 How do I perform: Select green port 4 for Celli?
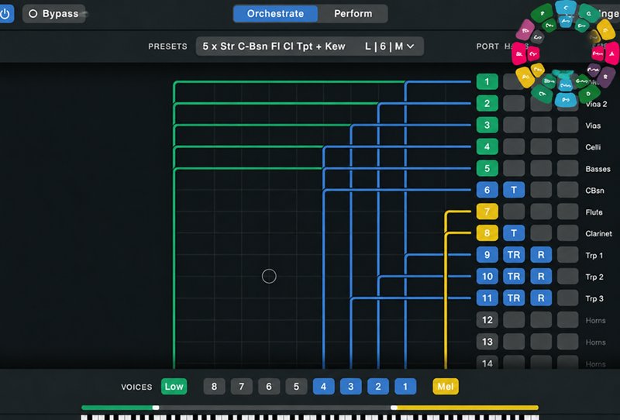tap(487, 146)
